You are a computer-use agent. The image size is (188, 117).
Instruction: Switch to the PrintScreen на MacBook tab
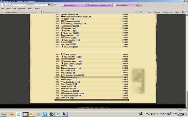pos(99,5)
